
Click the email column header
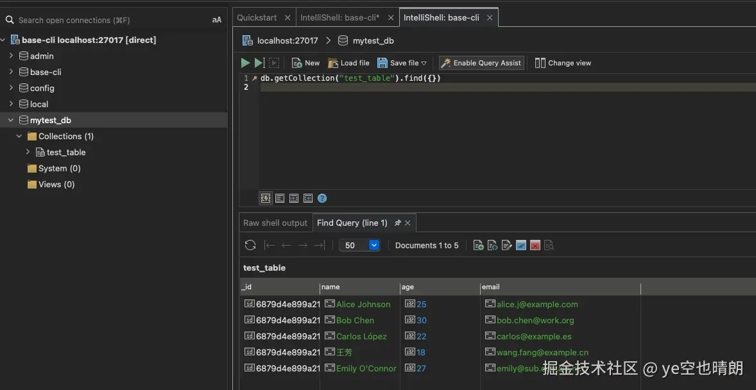click(561, 287)
